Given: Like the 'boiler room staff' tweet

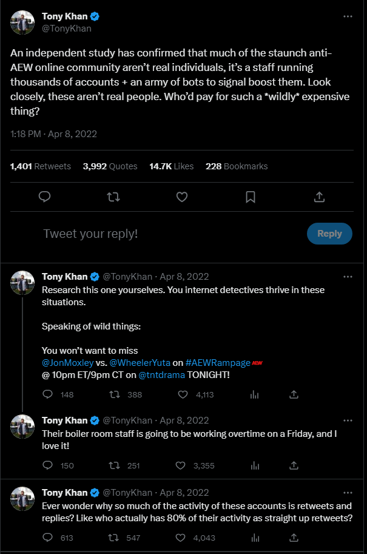Looking at the screenshot, I should pos(180,465).
